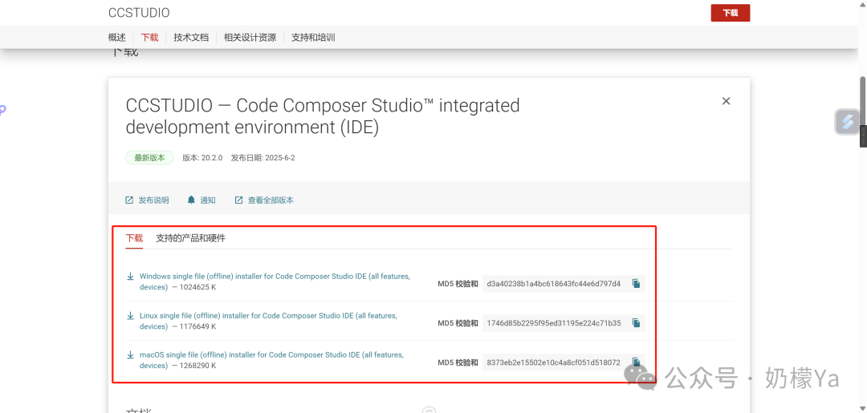Click the version text 版本: 20.2.0
The width and height of the screenshot is (867, 413).
coord(202,158)
